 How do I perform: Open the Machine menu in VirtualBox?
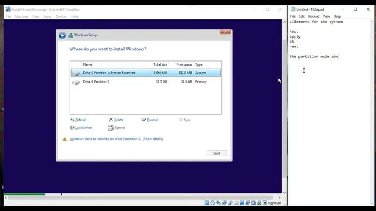click(x=22, y=16)
